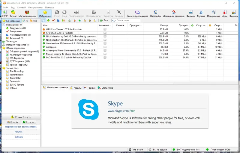Switch to the Конференция sidebar tab
The height and width of the screenshot is (153, 240).
[x=12, y=21]
